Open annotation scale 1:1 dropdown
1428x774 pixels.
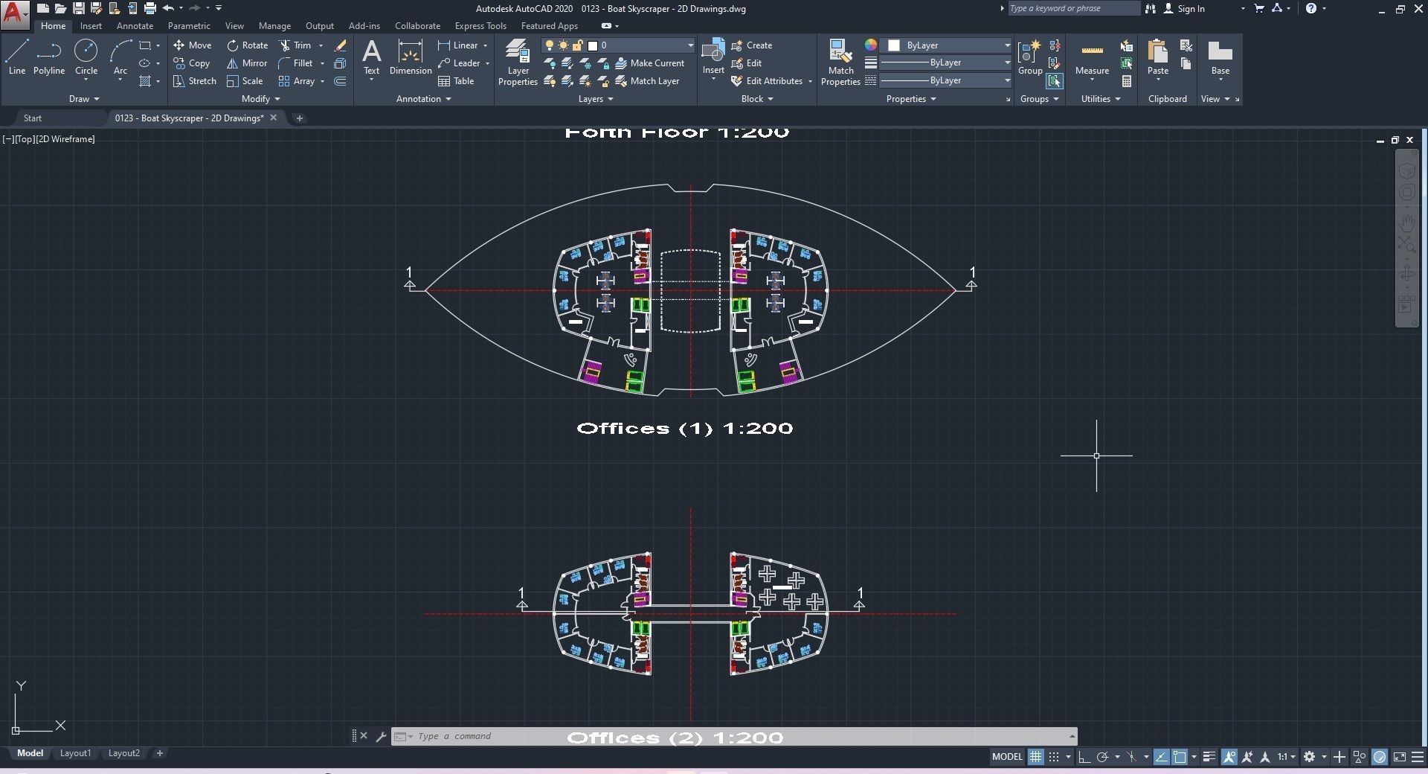1287,757
